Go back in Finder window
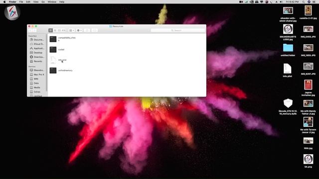 pyautogui.click(x=30, y=30)
